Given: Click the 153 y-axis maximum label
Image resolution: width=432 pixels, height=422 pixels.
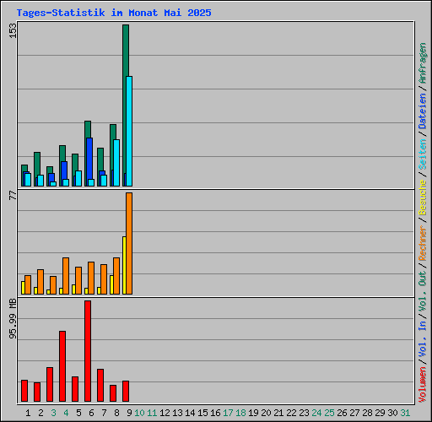Looking at the screenshot, I should tap(13, 30).
